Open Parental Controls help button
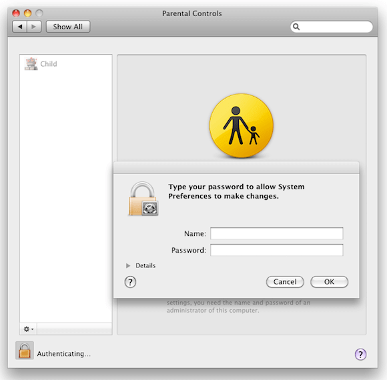This screenshot has width=387, height=380. click(360, 355)
